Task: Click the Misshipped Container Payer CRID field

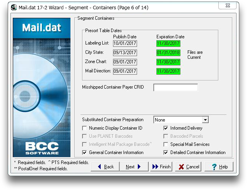Action: point(175,87)
